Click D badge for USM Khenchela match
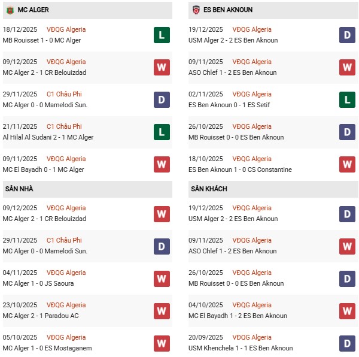The image size is (359, 357). pos(347,343)
